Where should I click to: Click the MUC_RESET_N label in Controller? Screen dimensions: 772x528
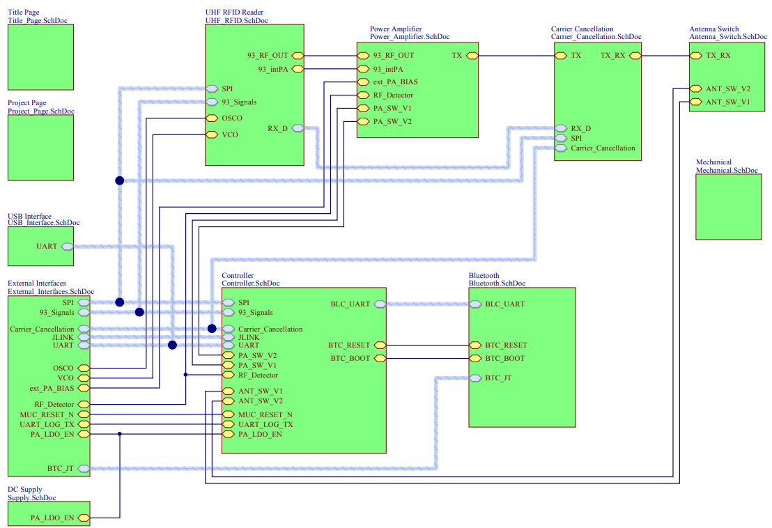(265, 415)
